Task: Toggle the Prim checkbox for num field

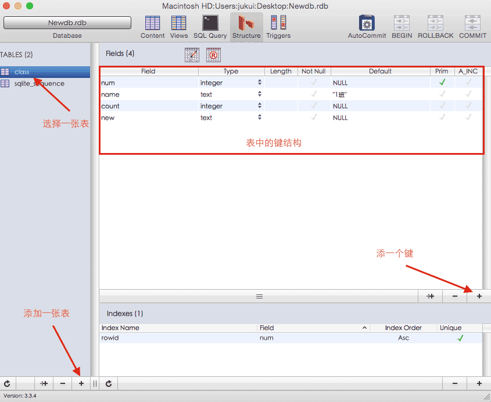Action: 442,83
